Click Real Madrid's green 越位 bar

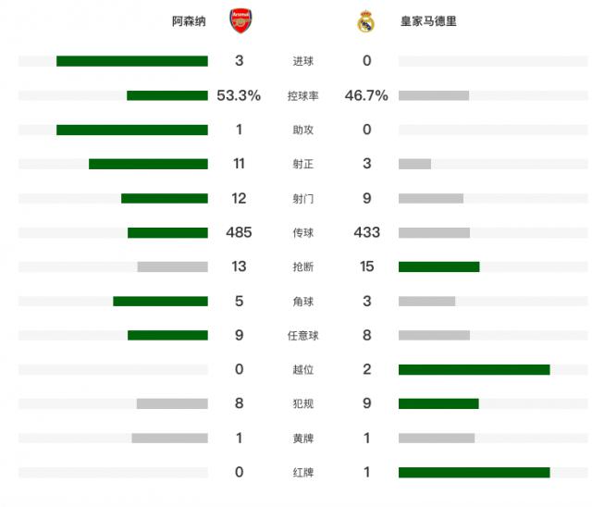click(x=474, y=369)
